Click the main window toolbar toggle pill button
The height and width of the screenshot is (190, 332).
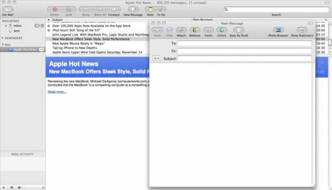pyautogui.click(x=327, y=3)
